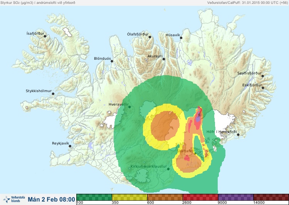Click the red 2600 legend swatch
This screenshot has height=205, width=289.
(200, 197)
